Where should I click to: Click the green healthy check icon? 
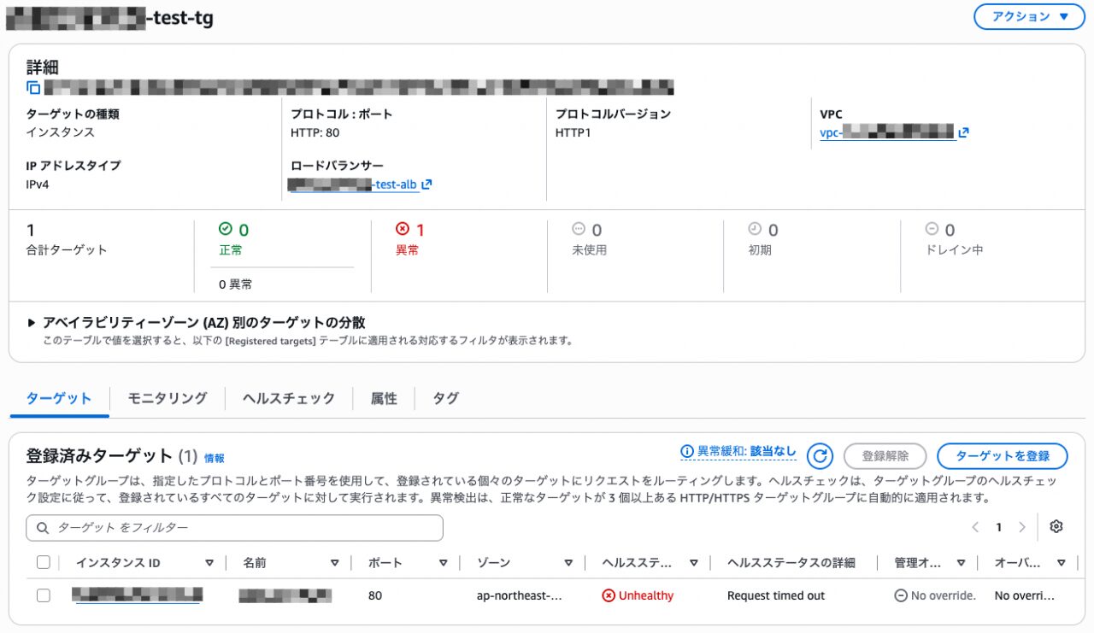coord(226,229)
